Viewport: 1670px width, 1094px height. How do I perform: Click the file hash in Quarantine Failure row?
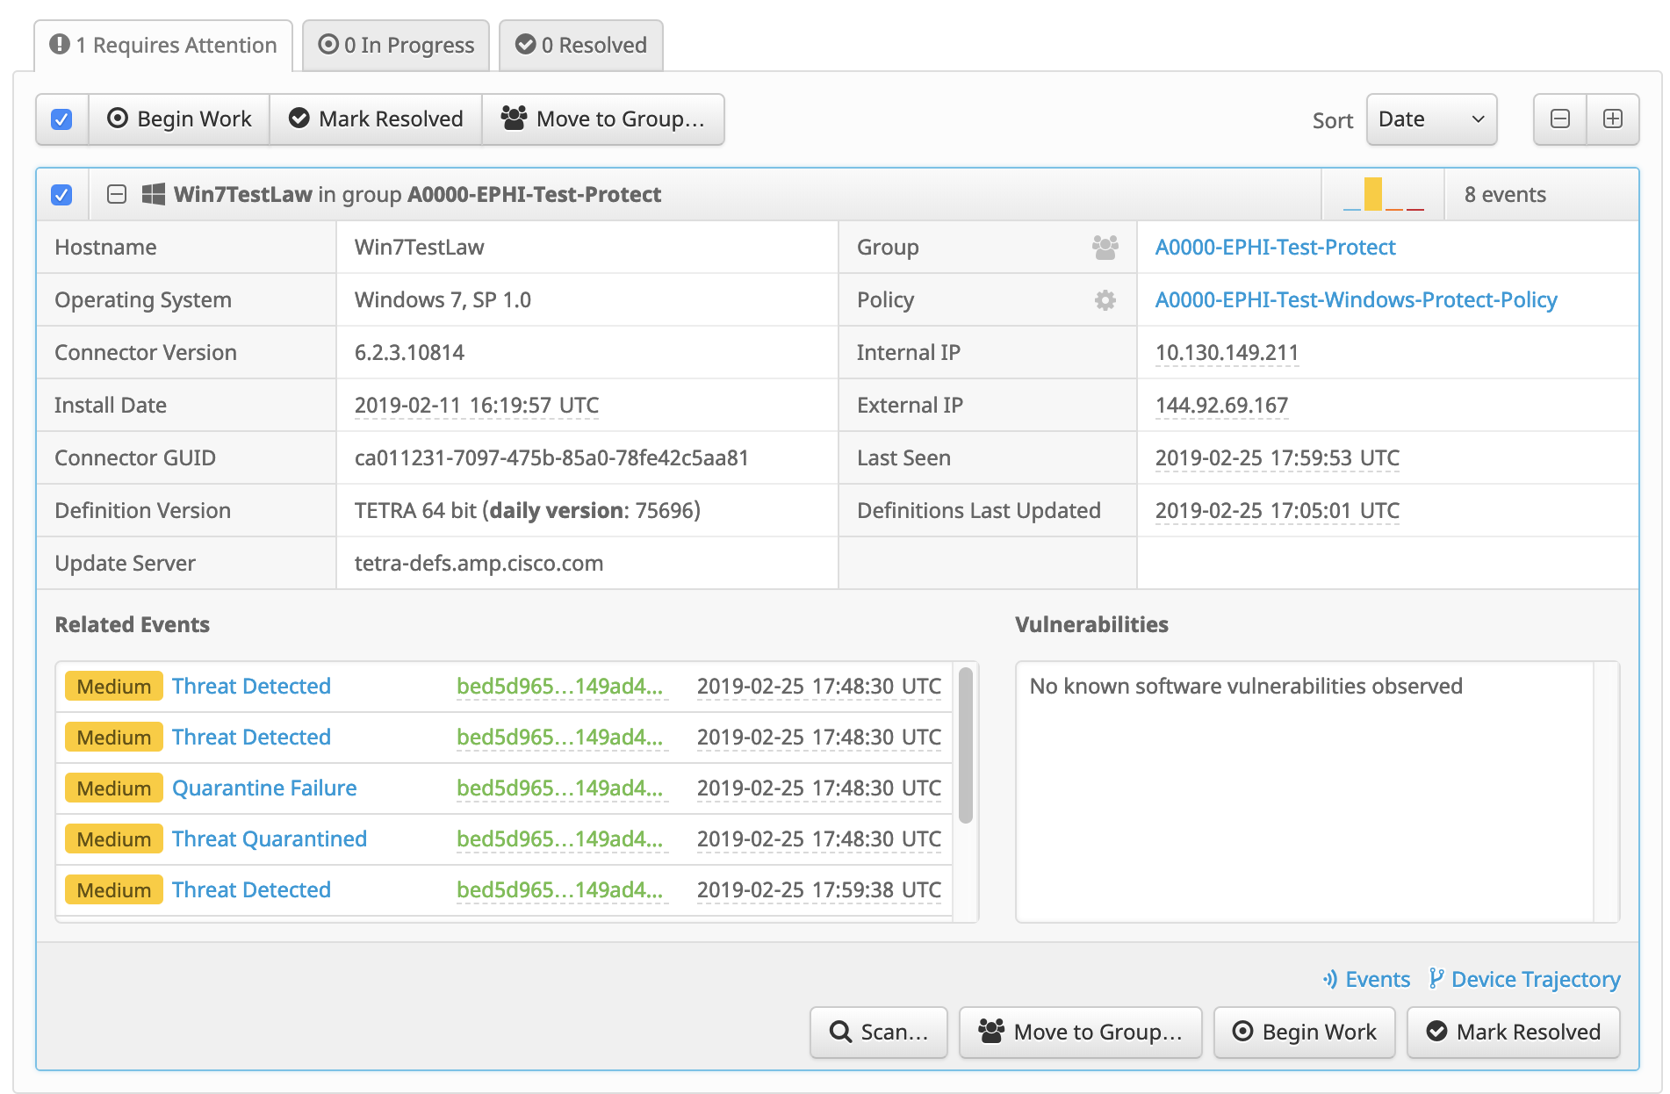(x=560, y=788)
